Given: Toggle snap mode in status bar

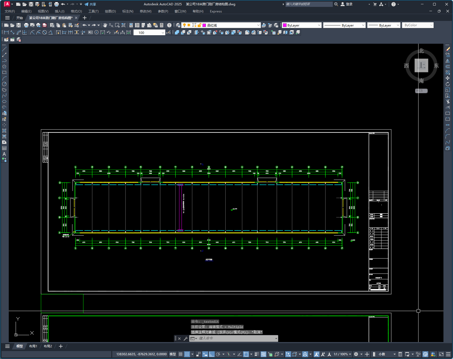Looking at the screenshot, I should (187, 354).
